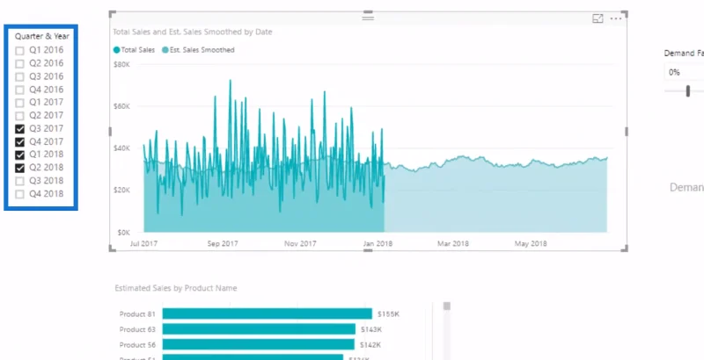Select the chart's right edge resize handle

[x=627, y=131]
